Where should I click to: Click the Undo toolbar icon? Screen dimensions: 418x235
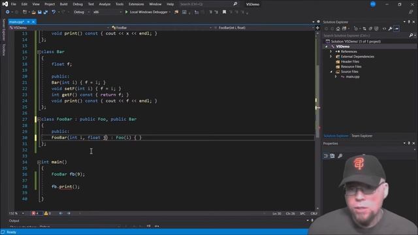coord(54,12)
